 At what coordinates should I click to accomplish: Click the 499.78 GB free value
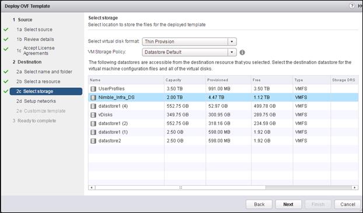[264, 106]
